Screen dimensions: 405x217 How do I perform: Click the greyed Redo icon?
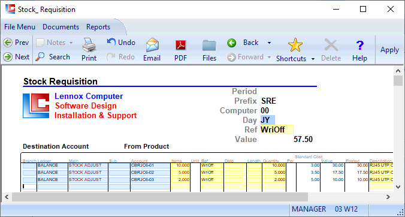111,57
